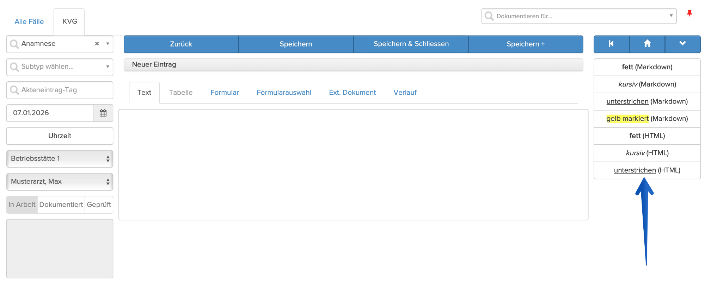
Task: Open the Betriebsstätte 1 dropdown
Action: pos(60,159)
